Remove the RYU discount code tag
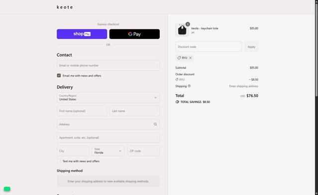318x195 pixels. coord(191,58)
